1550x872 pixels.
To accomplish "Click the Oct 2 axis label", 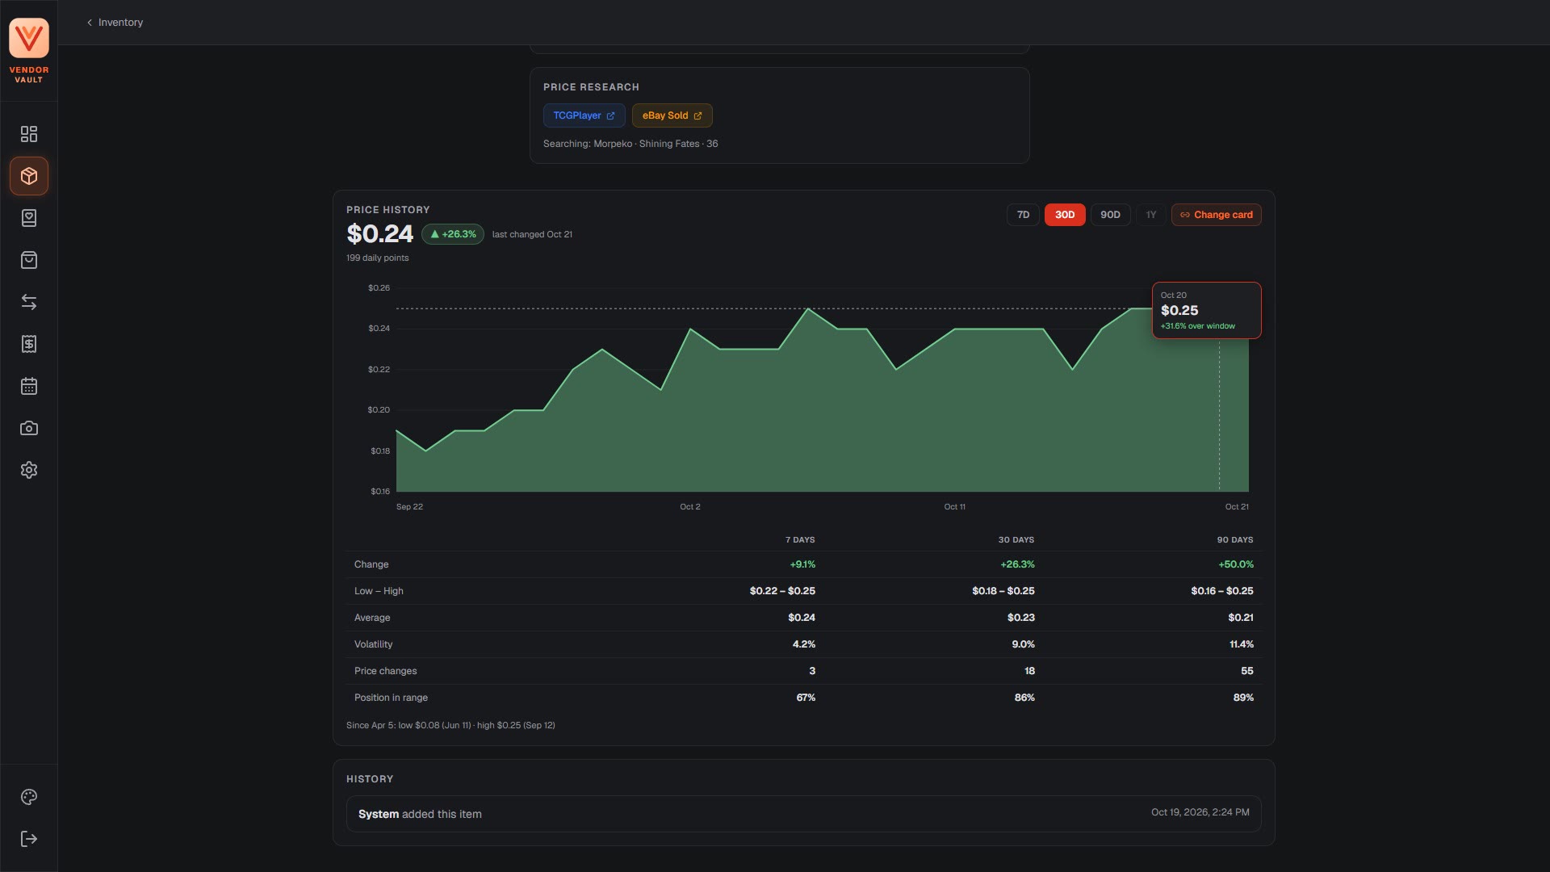I will point(689,507).
